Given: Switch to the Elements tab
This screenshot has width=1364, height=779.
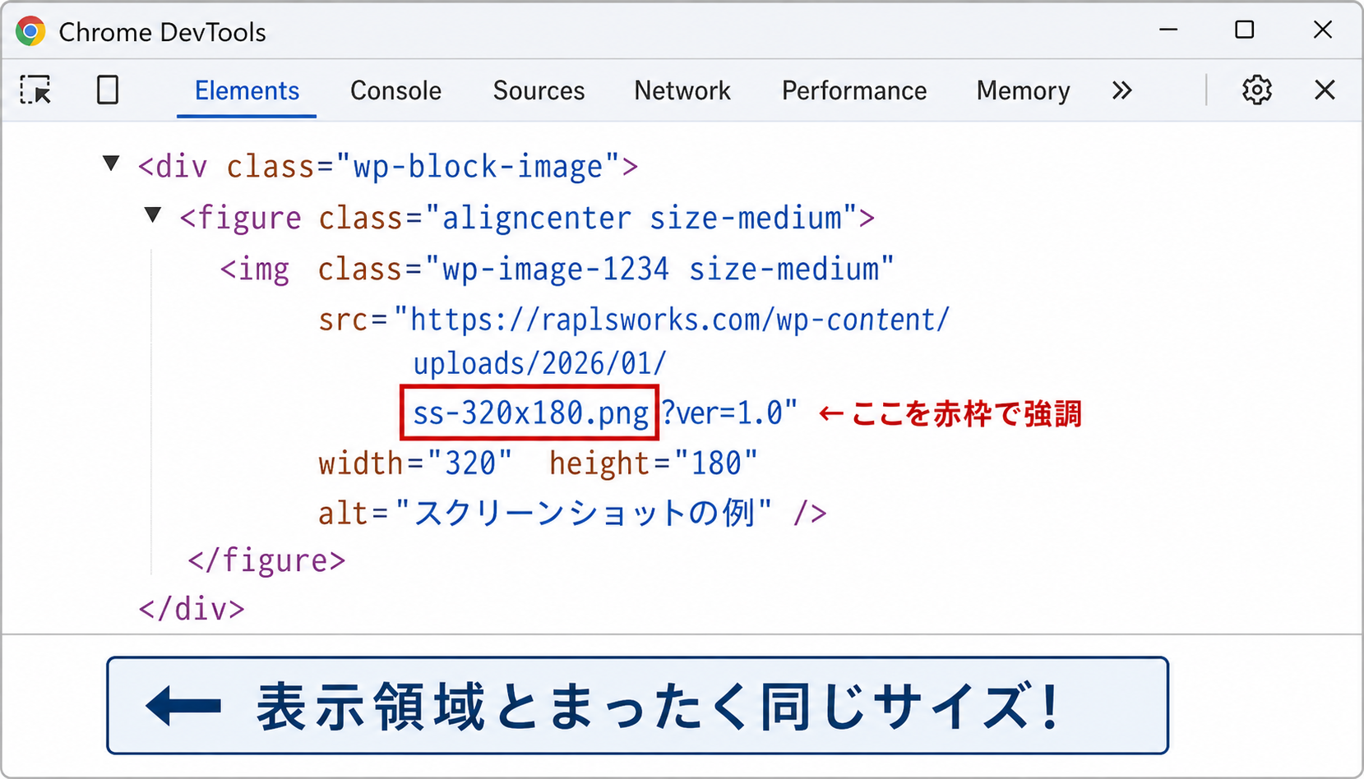Looking at the screenshot, I should [x=247, y=90].
